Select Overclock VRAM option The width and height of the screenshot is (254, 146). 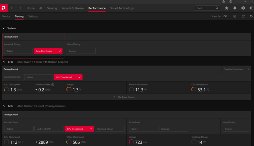pos(110,129)
